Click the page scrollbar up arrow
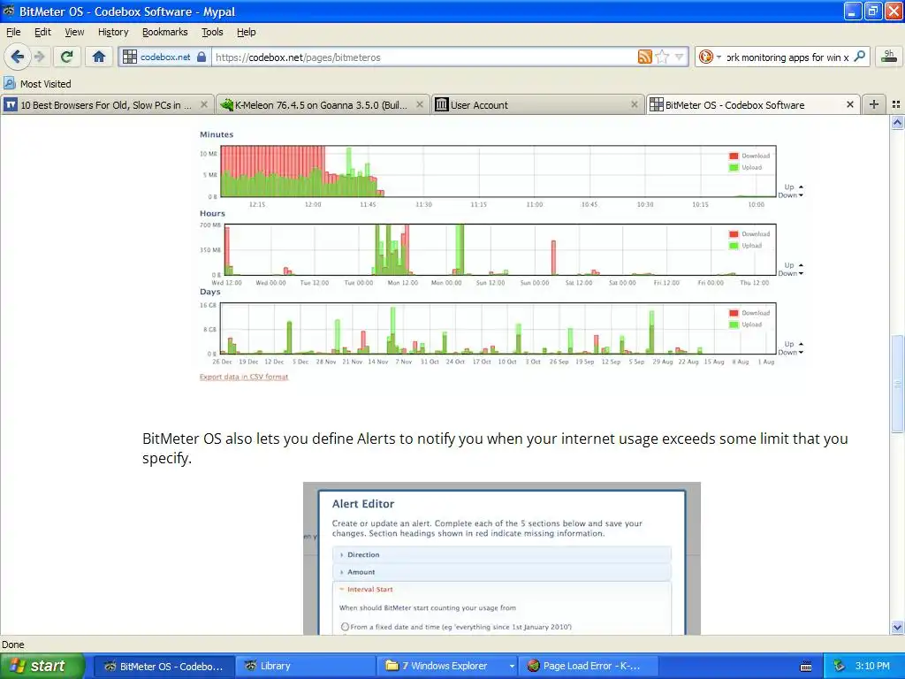Screen dimensions: 905x679 click(x=897, y=122)
